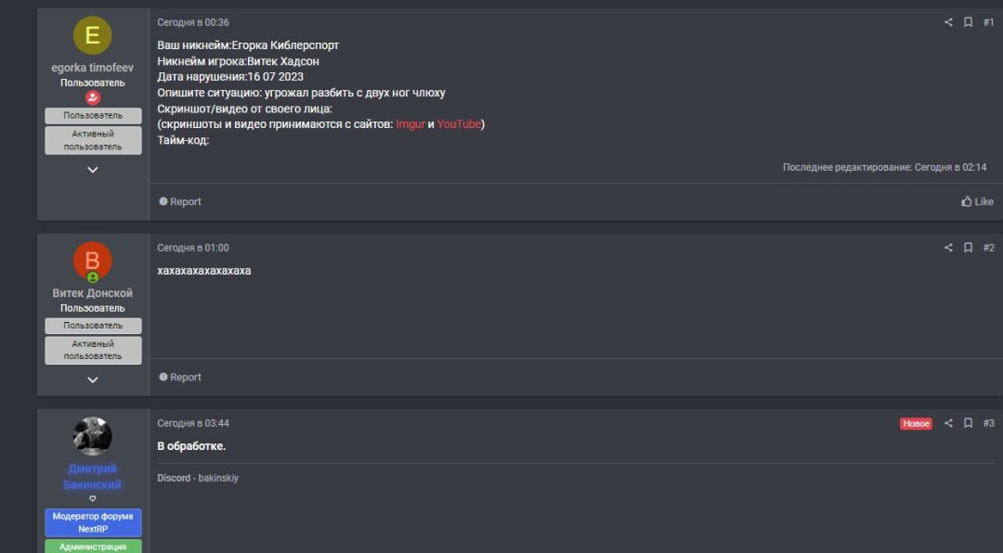Click the Модератор форума NextRP badge
Viewport: 1003px width, 553px height.
pyautogui.click(x=93, y=522)
